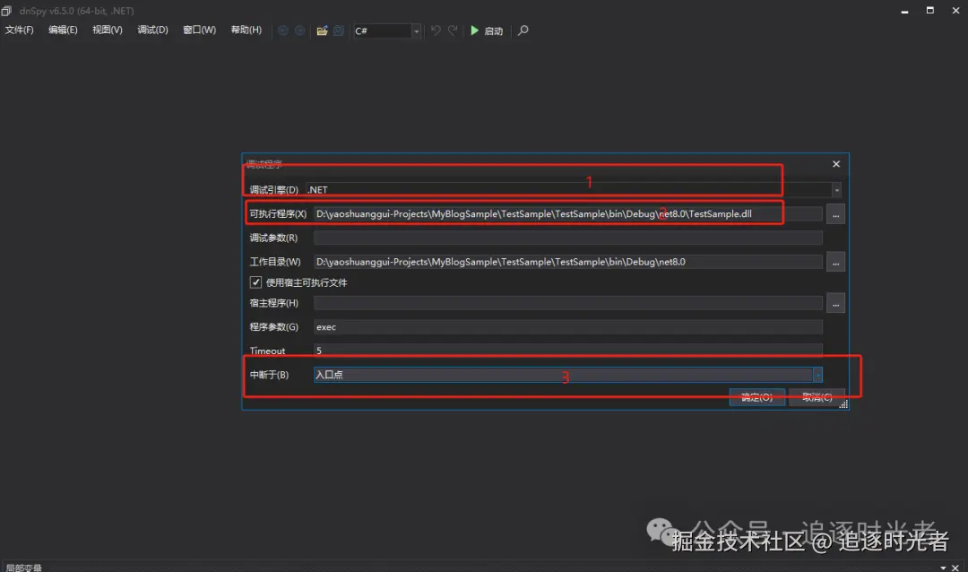Open the 局部变量 panel options dropdown arrow
The height and width of the screenshot is (572, 968).
(943, 567)
